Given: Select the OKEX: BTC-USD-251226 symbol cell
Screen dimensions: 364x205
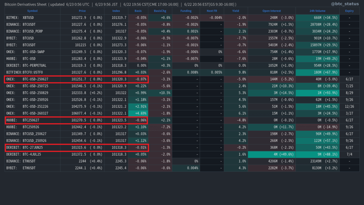Looking at the screenshot, I should tap(32, 106).
